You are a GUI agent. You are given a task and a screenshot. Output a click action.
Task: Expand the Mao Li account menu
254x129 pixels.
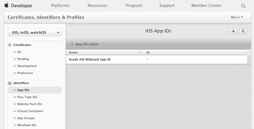(237, 17)
